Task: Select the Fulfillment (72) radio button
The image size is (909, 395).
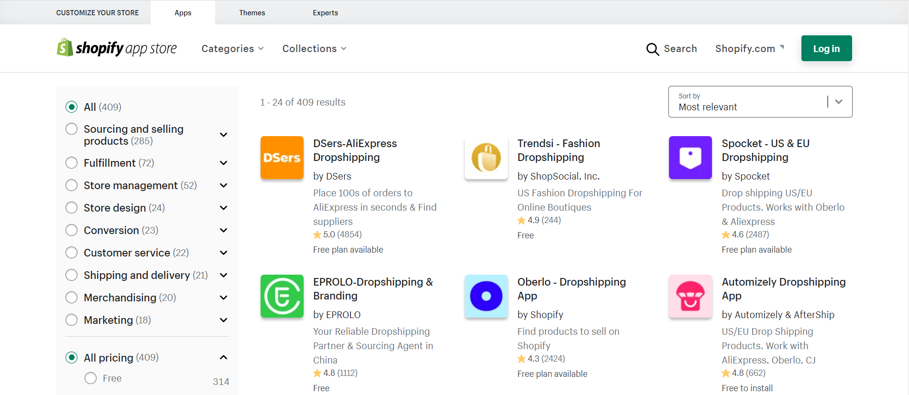Action: pos(72,163)
